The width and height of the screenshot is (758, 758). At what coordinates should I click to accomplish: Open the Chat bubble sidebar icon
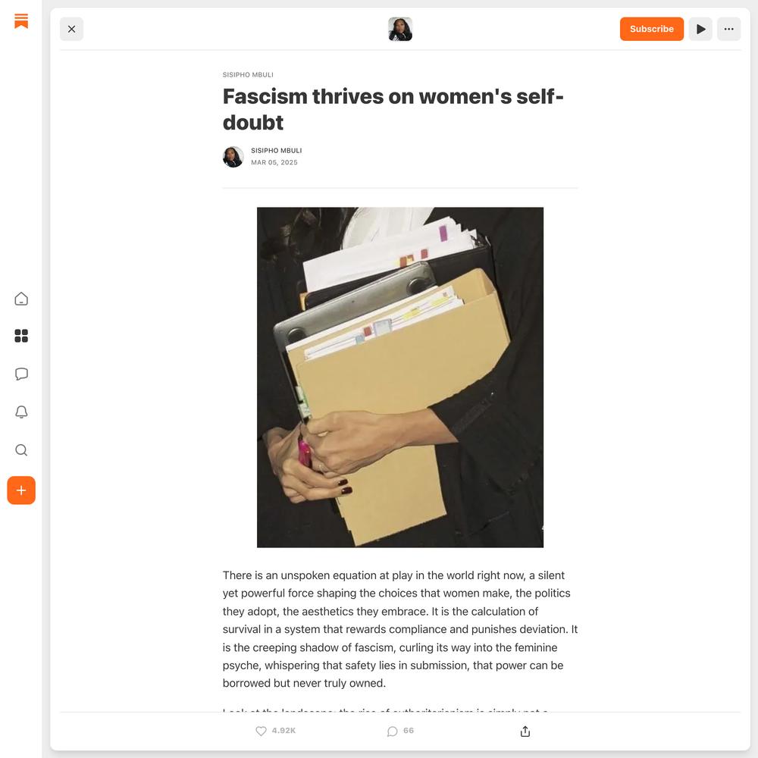pos(21,374)
